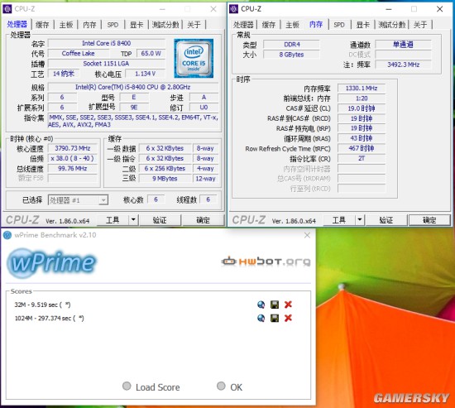Open the web submit icon for 32M score
This screenshot has height=408, width=455.
point(261,305)
